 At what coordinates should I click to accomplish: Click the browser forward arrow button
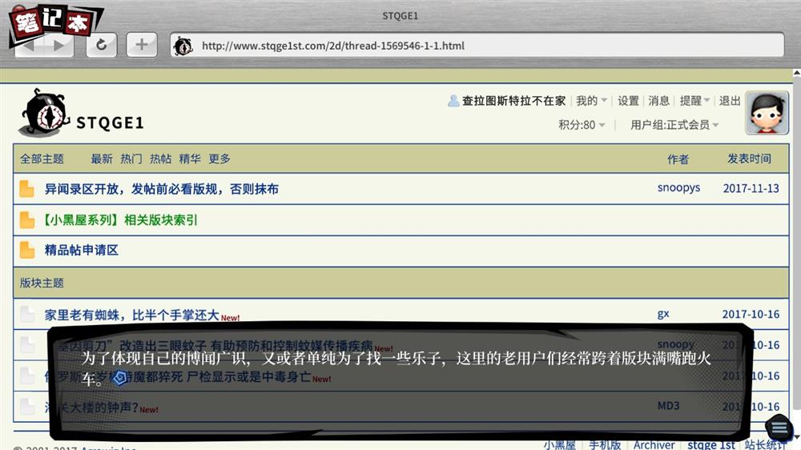pos(58,46)
